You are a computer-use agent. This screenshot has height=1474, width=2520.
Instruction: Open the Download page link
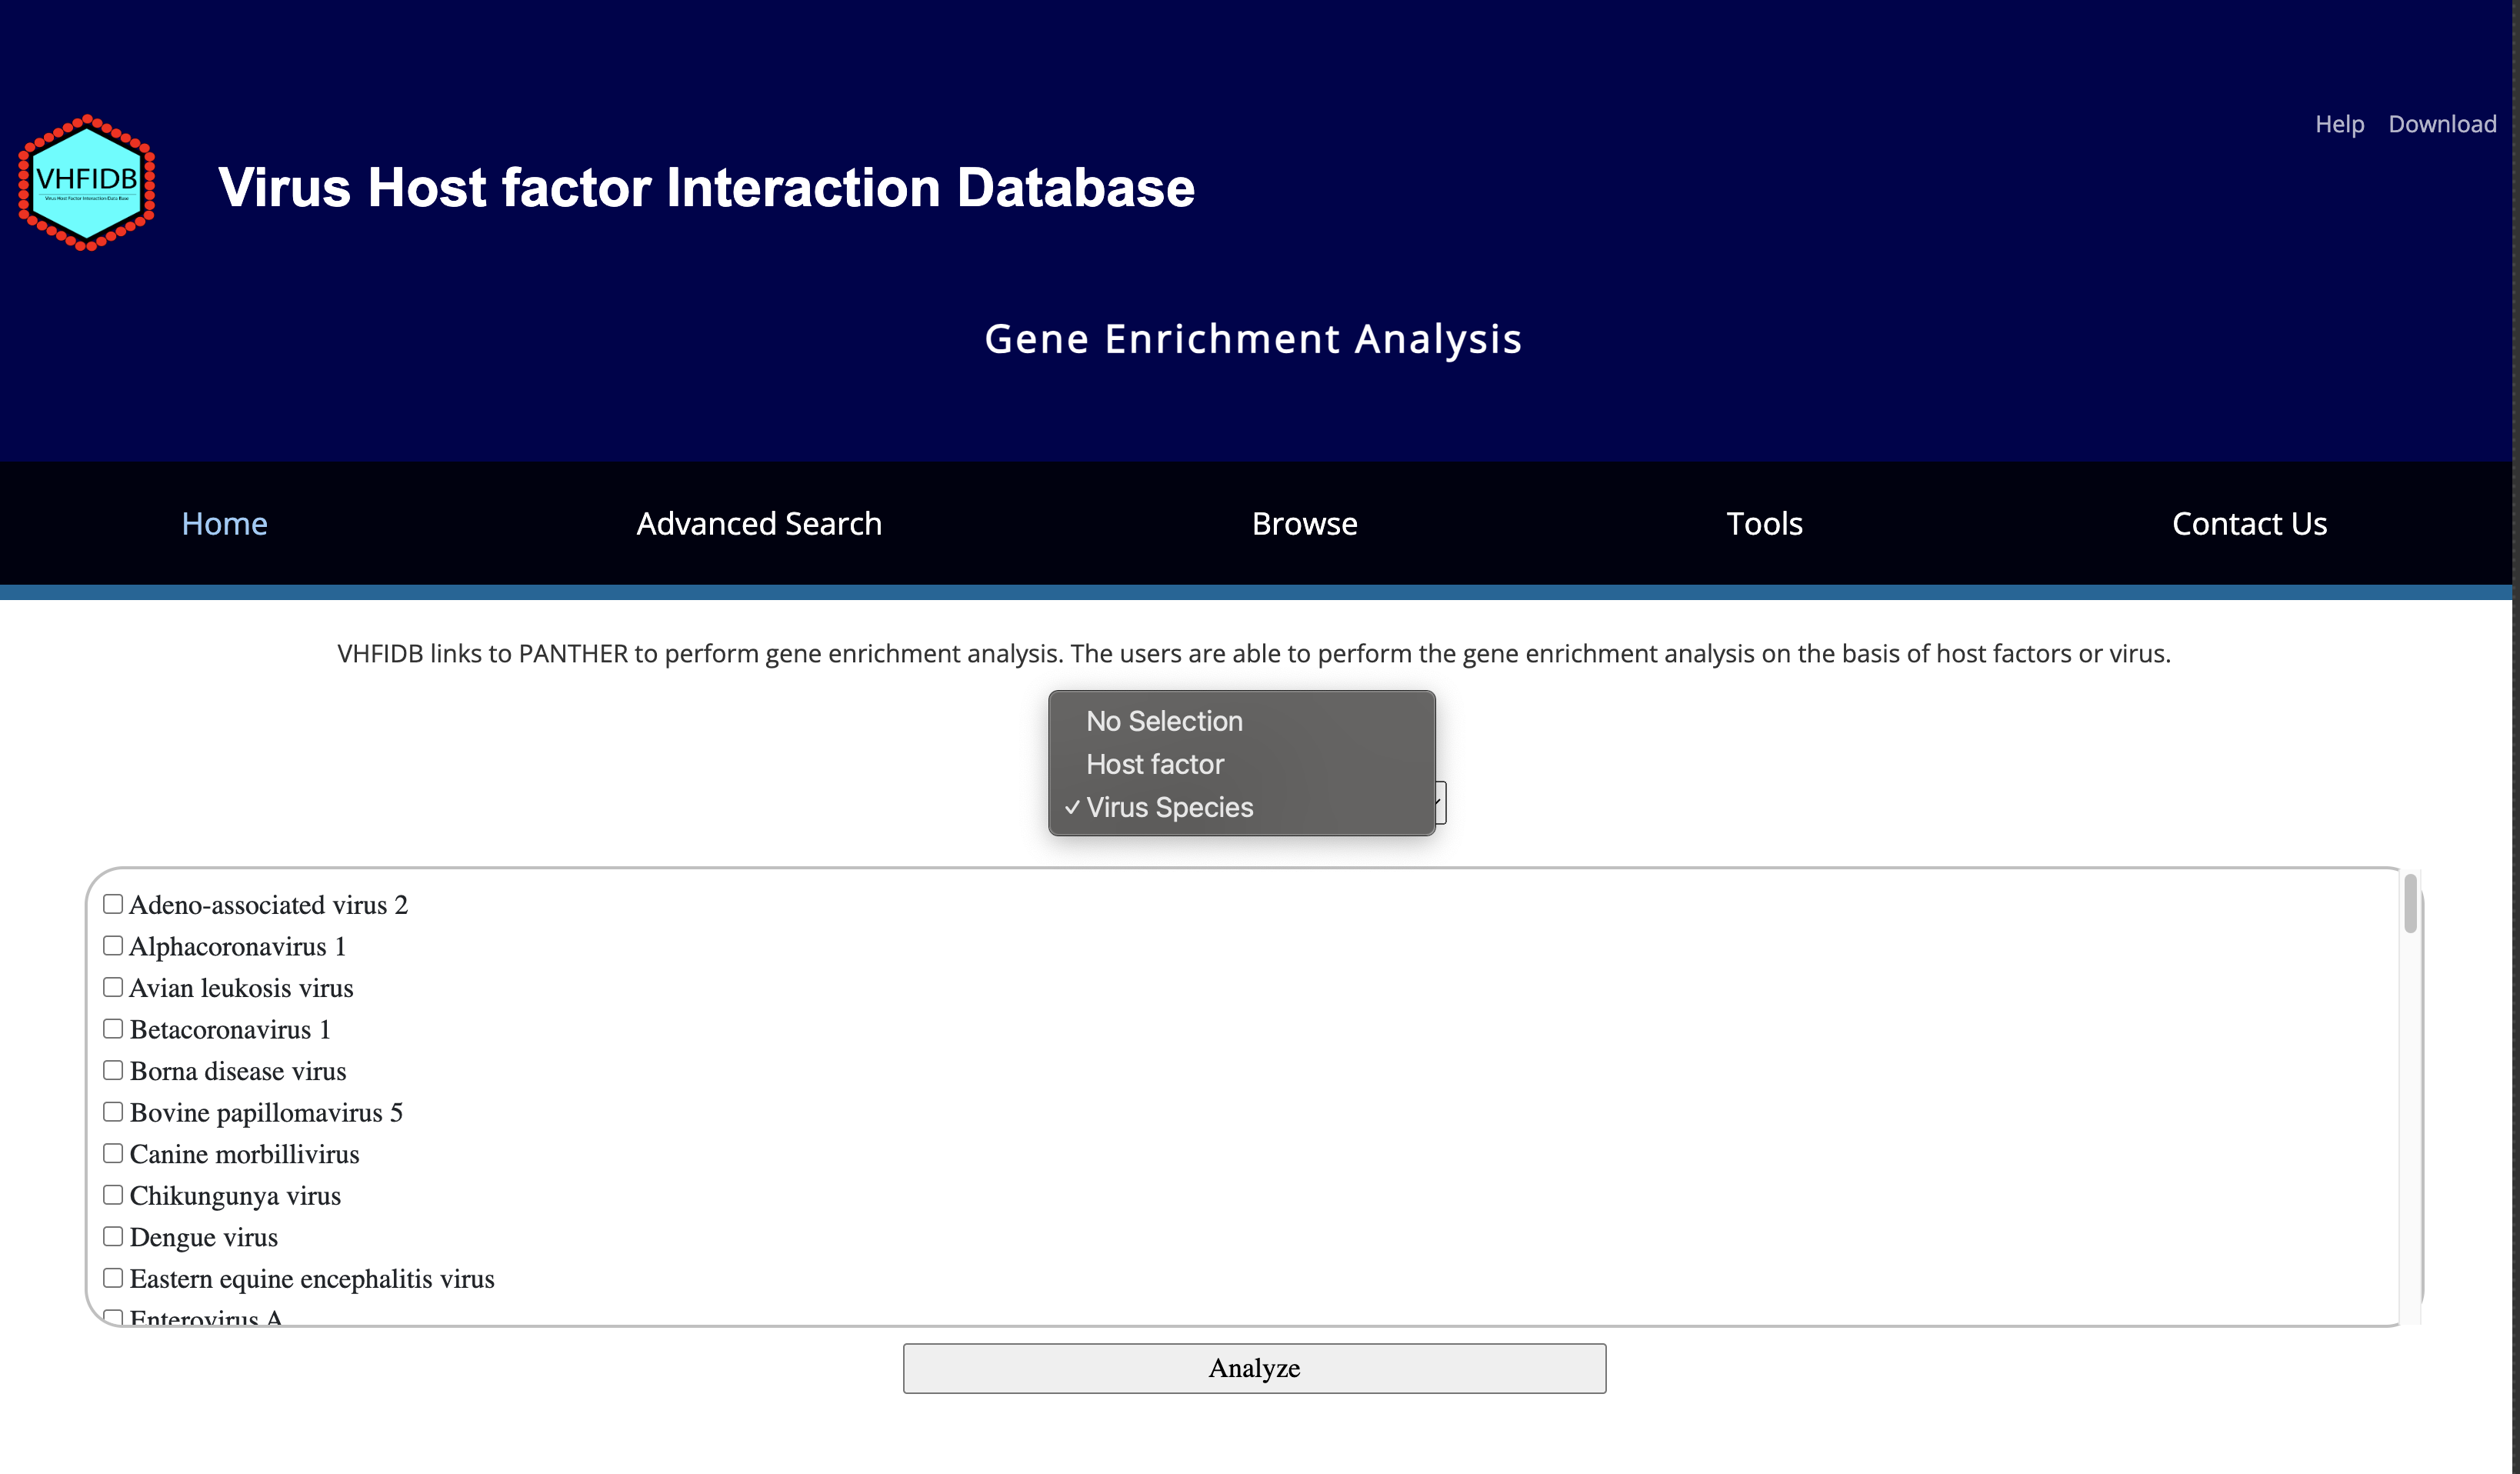click(x=2441, y=124)
